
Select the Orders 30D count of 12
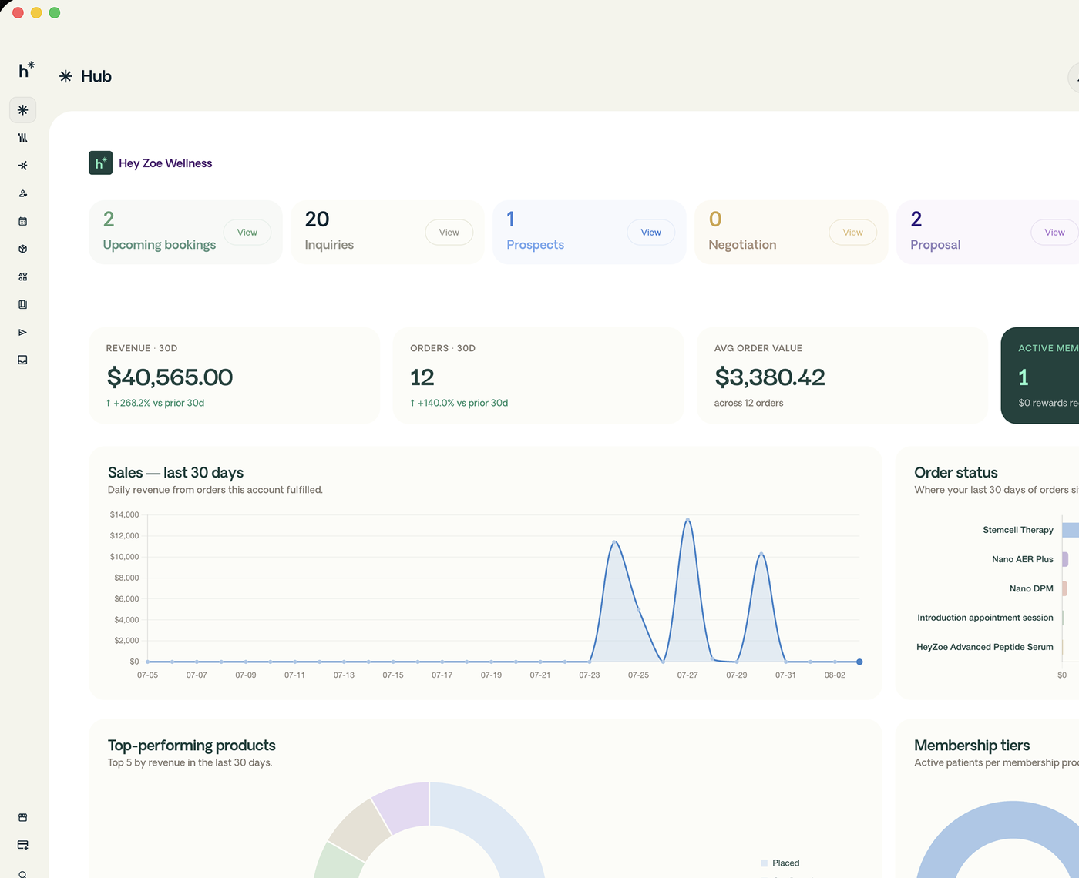pyautogui.click(x=422, y=377)
